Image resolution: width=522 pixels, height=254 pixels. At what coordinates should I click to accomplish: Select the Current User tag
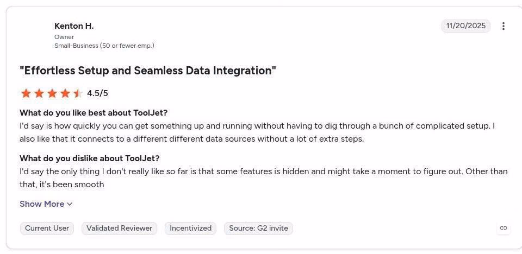point(47,228)
